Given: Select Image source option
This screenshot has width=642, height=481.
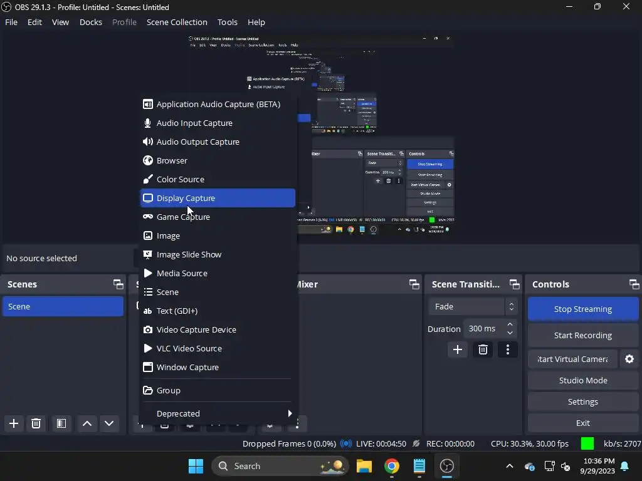Looking at the screenshot, I should pos(218,236).
